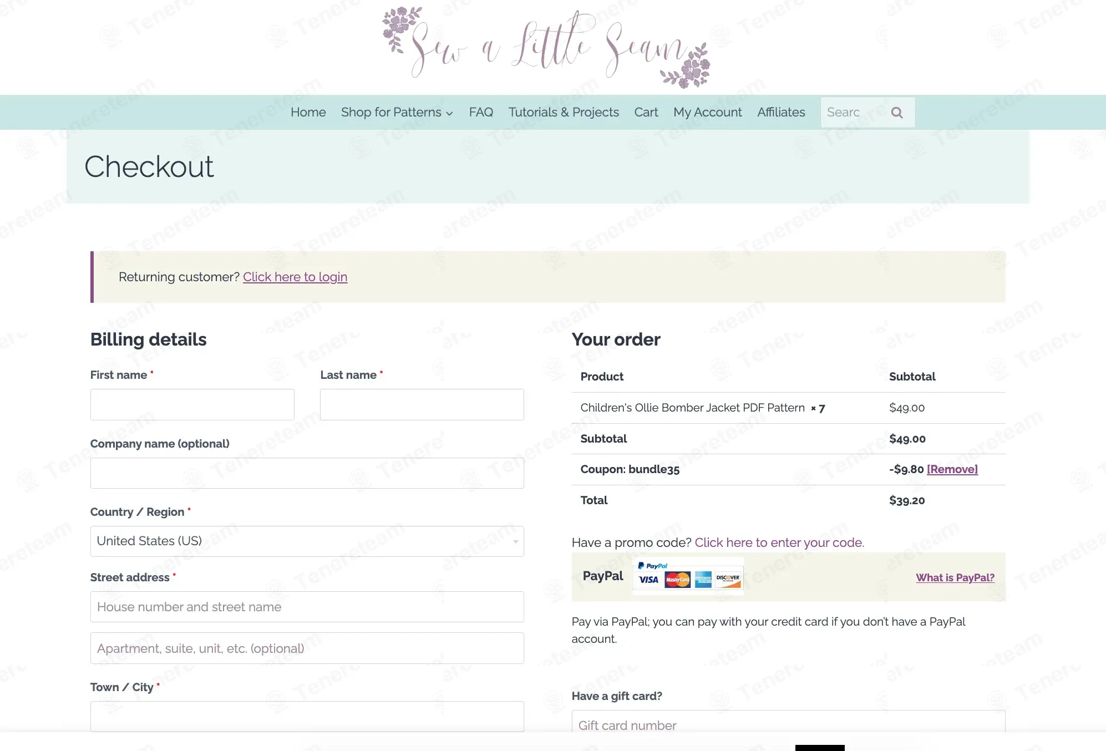Image resolution: width=1106 pixels, height=751 pixels.
Task: Click the Billing details heading
Action: 148,339
